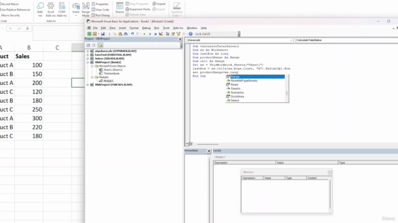This screenshot has height=223, width=398.
Task: Open Project Explorer from the toolbar icon
Action: pos(167,34)
